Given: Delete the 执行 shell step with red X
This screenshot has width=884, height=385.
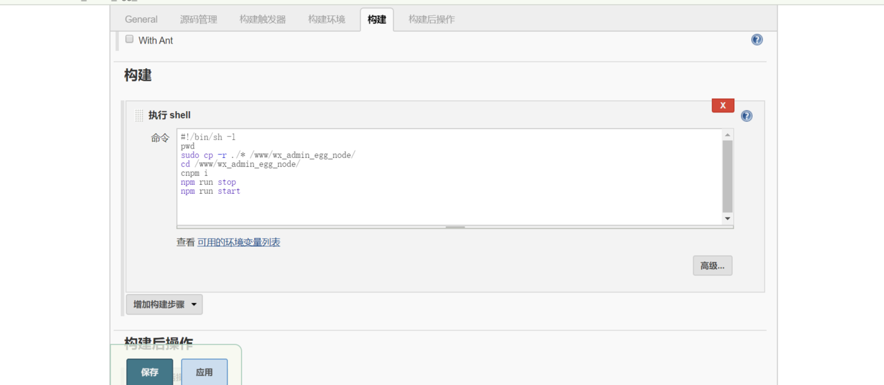Looking at the screenshot, I should (x=722, y=106).
